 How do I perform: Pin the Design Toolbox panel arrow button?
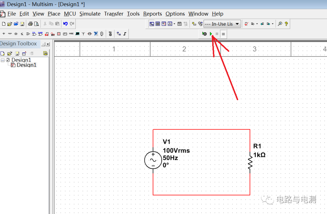pos(43,44)
